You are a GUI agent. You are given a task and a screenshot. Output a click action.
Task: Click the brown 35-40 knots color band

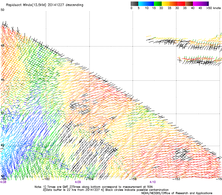click(x=189, y=4)
